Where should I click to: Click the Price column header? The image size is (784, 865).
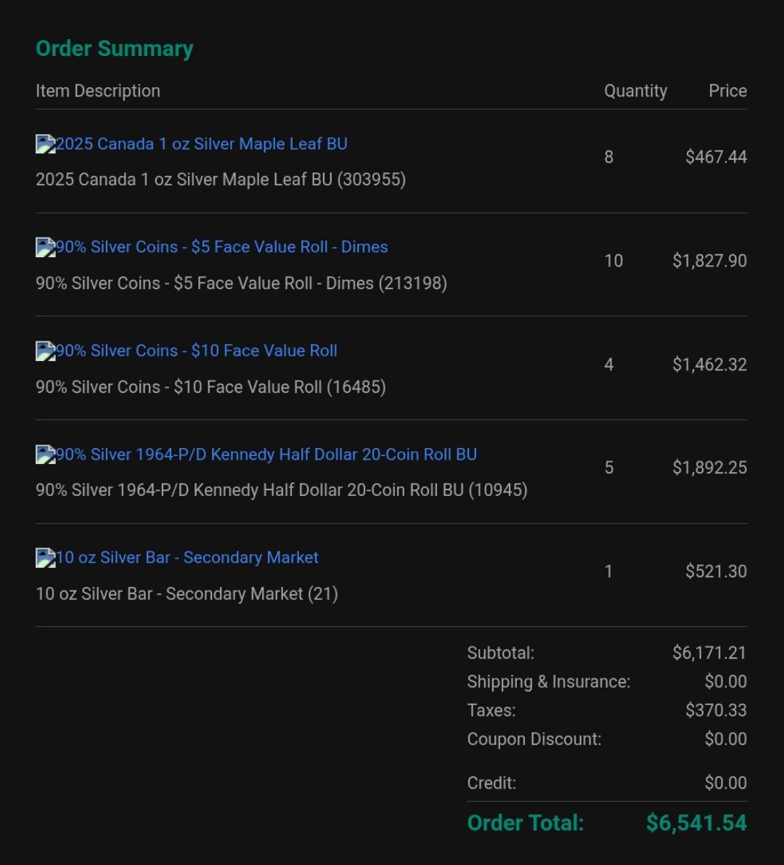[x=727, y=91]
